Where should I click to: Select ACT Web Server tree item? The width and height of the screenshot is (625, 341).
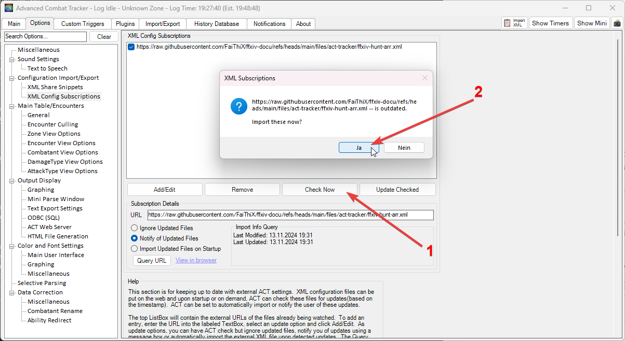[49, 227]
